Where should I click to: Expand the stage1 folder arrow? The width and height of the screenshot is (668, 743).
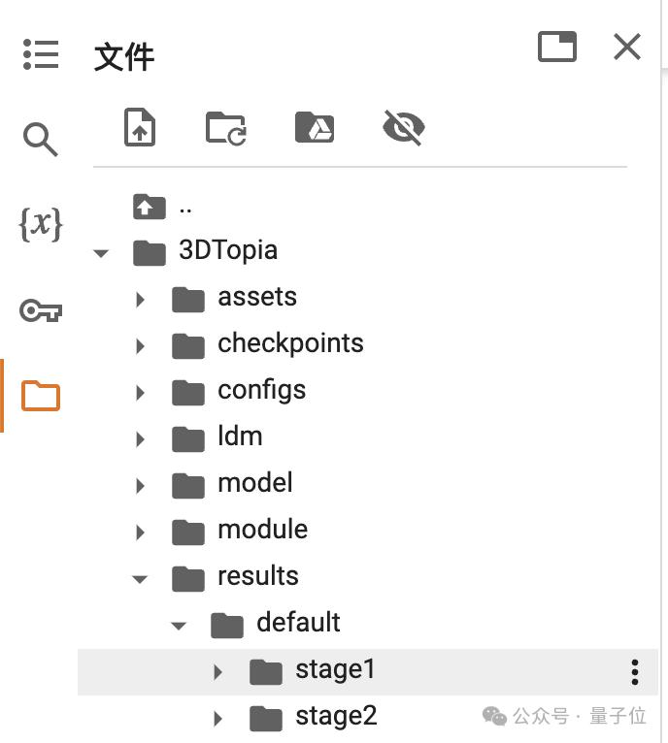click(x=218, y=671)
